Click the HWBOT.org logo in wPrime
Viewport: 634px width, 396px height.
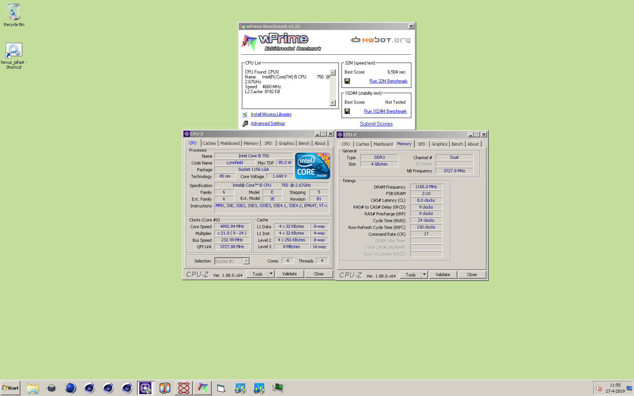(380, 40)
